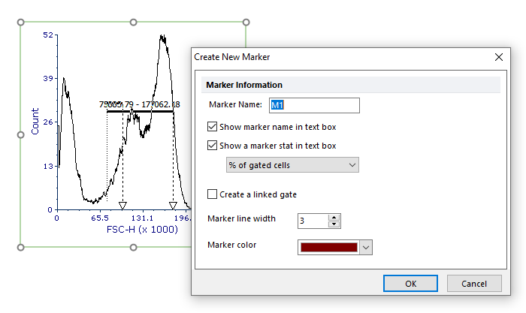The image size is (526, 313).
Task: Enable Create a linked gate
Action: pyautogui.click(x=212, y=194)
